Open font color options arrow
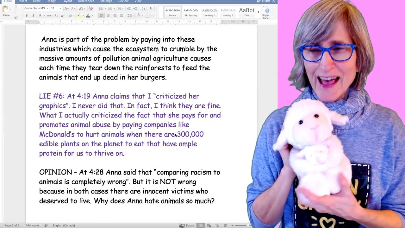The image size is (405, 228). tap(92, 16)
